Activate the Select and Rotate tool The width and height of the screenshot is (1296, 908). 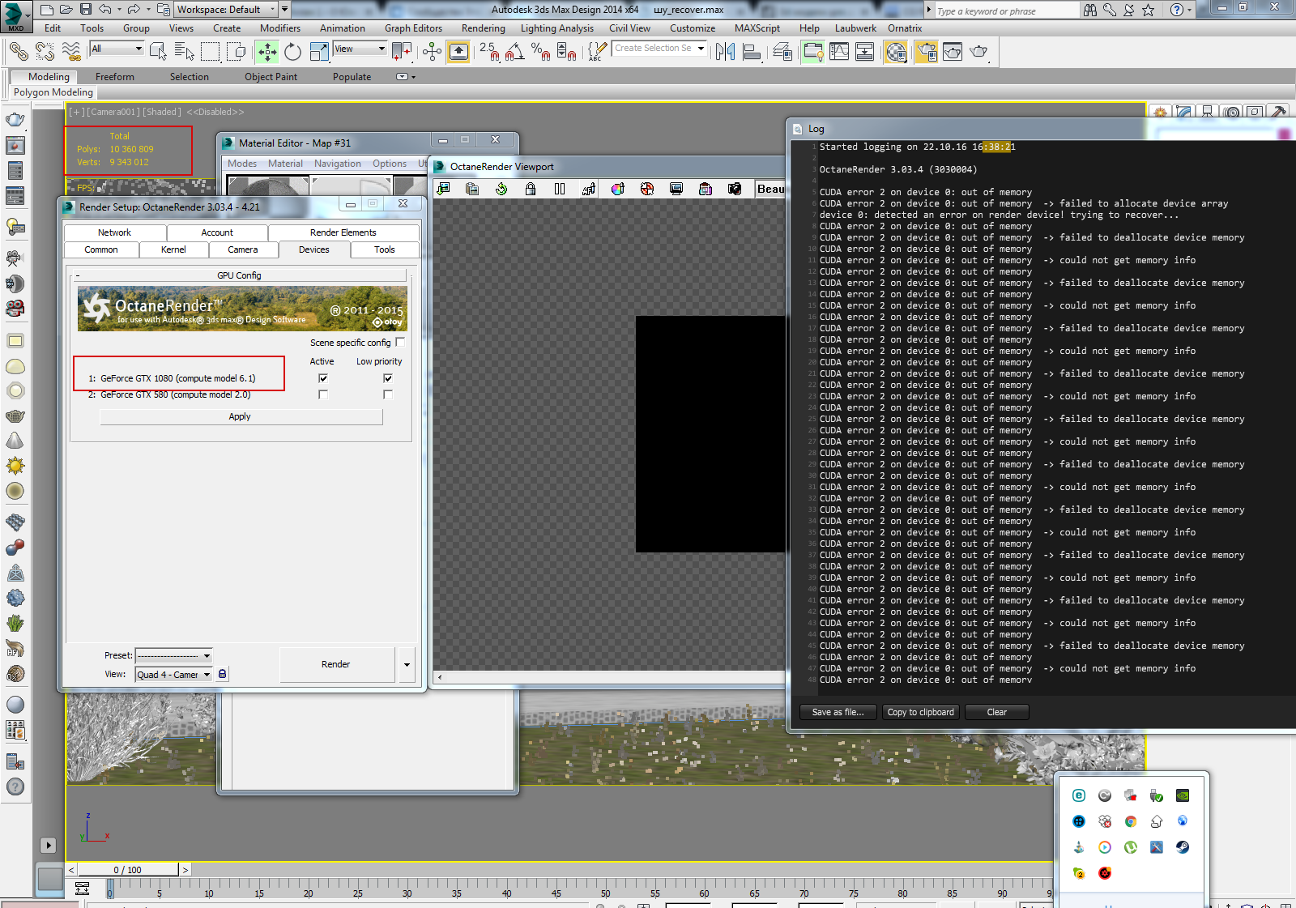click(292, 52)
